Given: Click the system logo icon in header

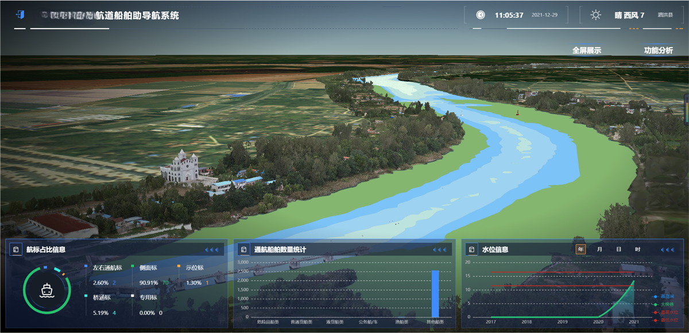Looking at the screenshot, I should pos(20,16).
